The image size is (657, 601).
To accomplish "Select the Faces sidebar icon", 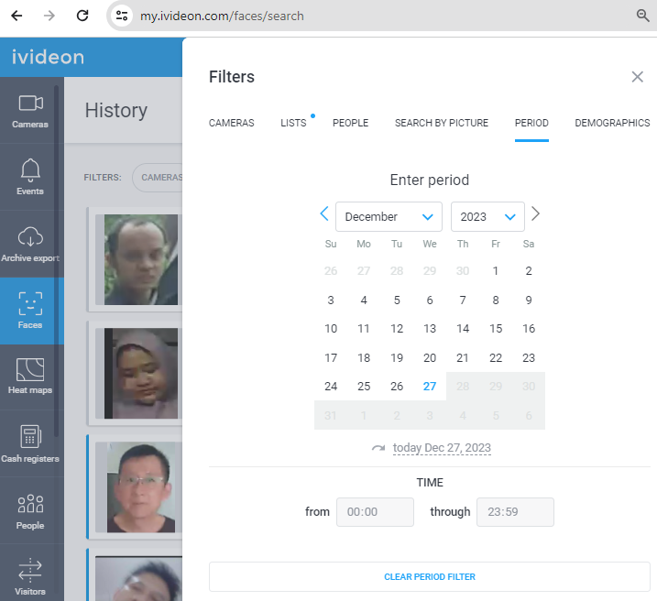I will click(x=30, y=303).
